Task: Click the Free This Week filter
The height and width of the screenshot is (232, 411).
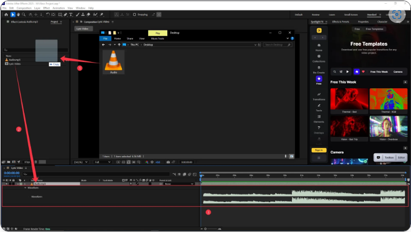Action: coord(379,72)
